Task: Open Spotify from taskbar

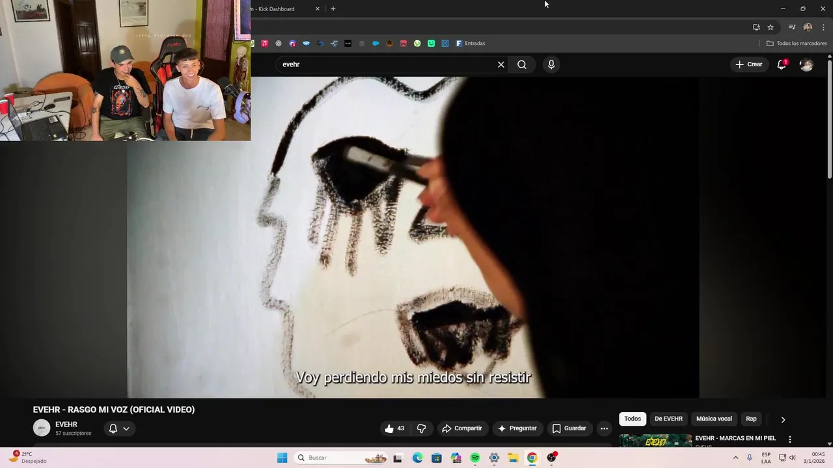Action: (x=475, y=458)
